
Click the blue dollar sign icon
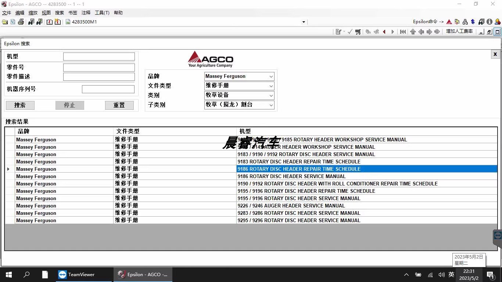pos(473,22)
